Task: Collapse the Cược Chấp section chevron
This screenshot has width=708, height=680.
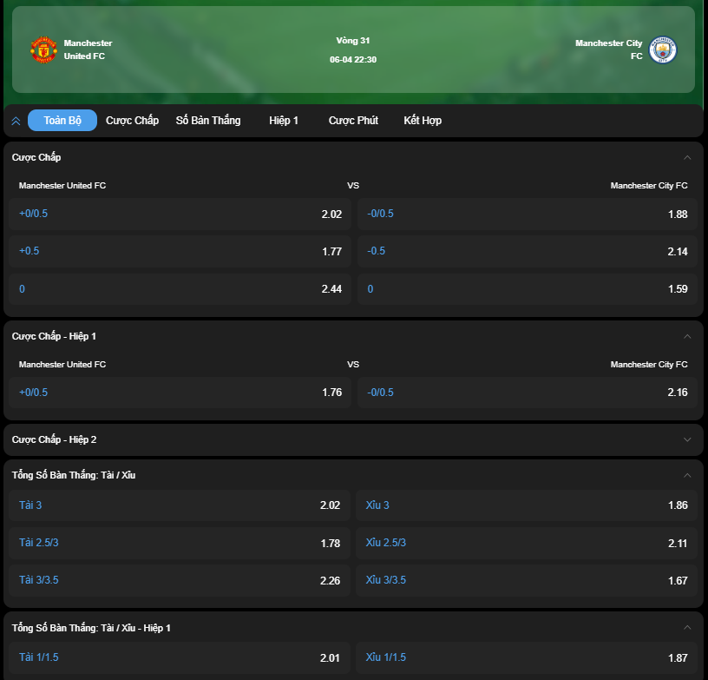Action: (687, 157)
